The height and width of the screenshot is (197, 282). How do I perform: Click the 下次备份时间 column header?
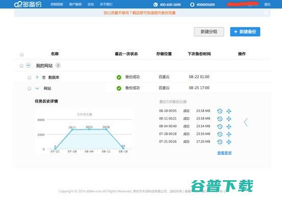[x=199, y=54]
